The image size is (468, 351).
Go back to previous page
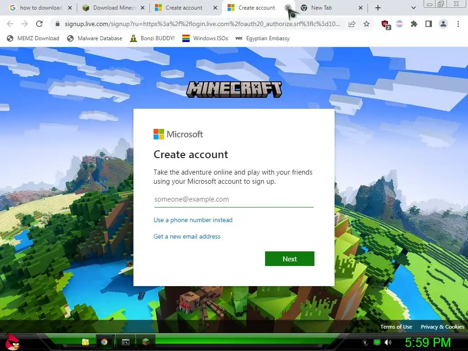click(x=10, y=24)
